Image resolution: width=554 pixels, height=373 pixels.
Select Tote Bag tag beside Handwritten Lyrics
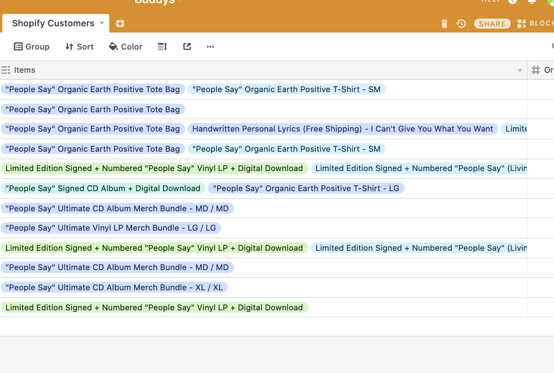[x=93, y=129]
